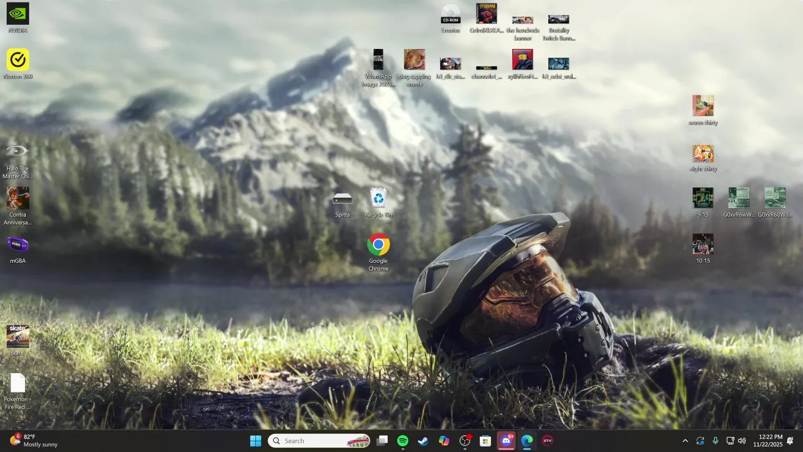803x452 pixels.
Task: Open the notification bell in tray
Action: coord(790,441)
